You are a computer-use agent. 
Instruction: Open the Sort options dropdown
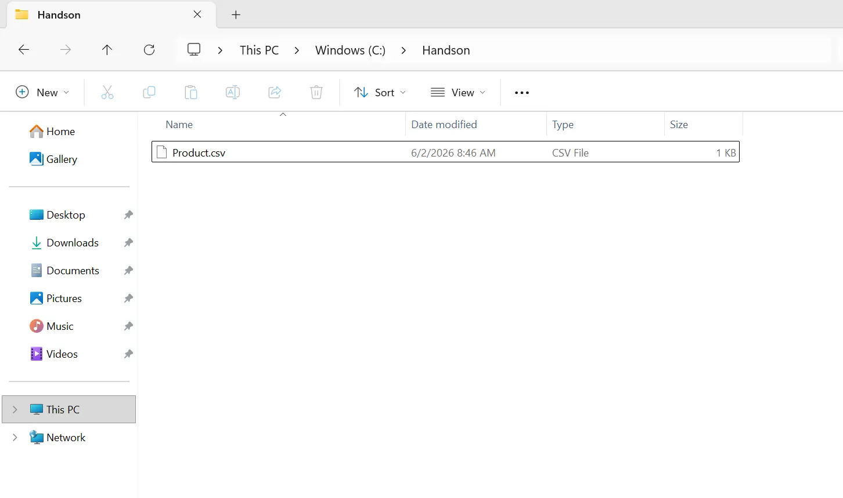point(380,92)
